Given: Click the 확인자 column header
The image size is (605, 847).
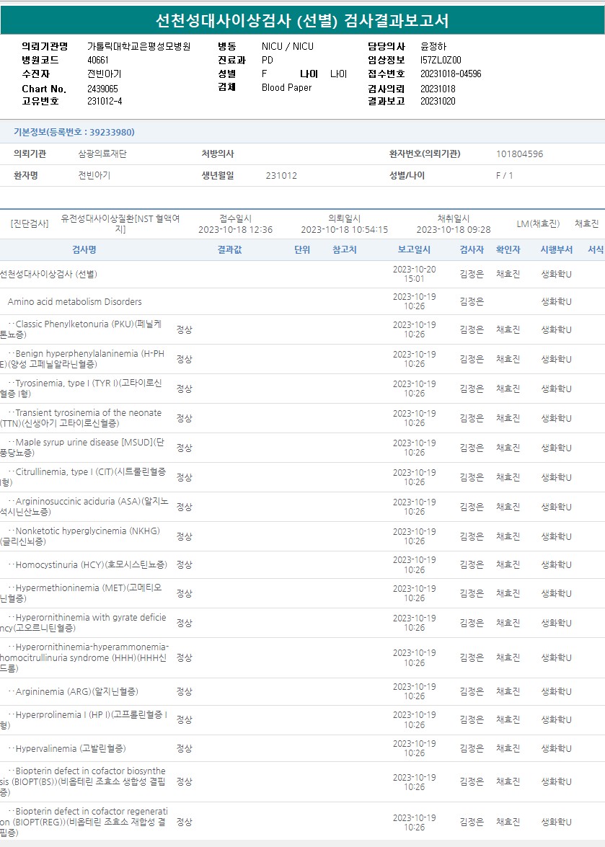Looking at the screenshot, I should [x=508, y=249].
